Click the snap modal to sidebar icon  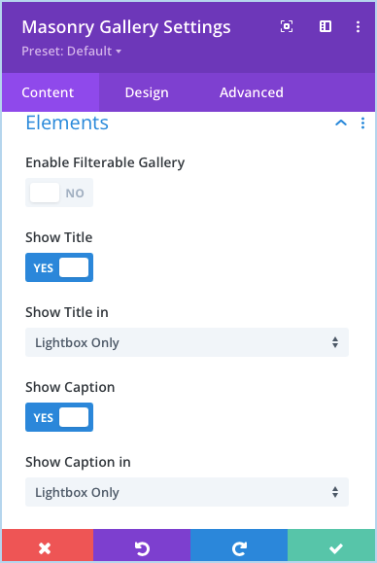pyautogui.click(x=326, y=26)
